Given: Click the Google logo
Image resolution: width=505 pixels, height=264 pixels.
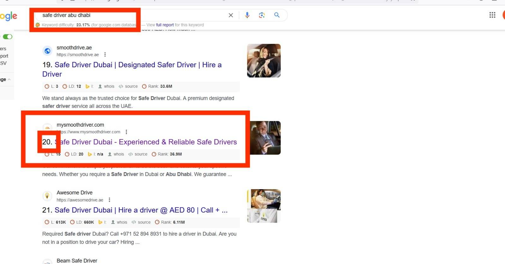Looking at the screenshot, I should [x=9, y=16].
